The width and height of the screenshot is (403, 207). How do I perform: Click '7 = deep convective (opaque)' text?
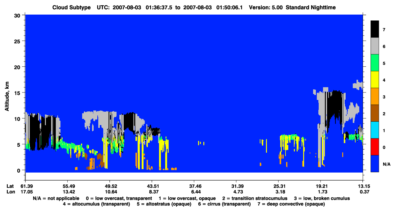pyautogui.click(x=291, y=204)
